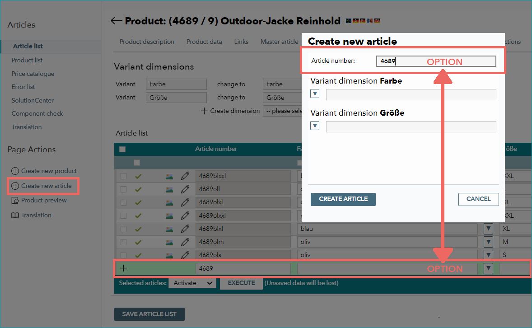Open the Farbe dropdown in the new 4689 row

tap(488, 268)
